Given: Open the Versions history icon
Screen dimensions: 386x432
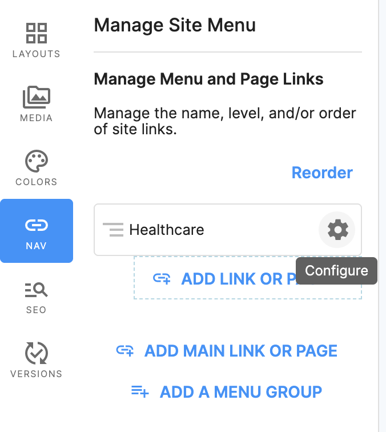Looking at the screenshot, I should pyautogui.click(x=37, y=353).
